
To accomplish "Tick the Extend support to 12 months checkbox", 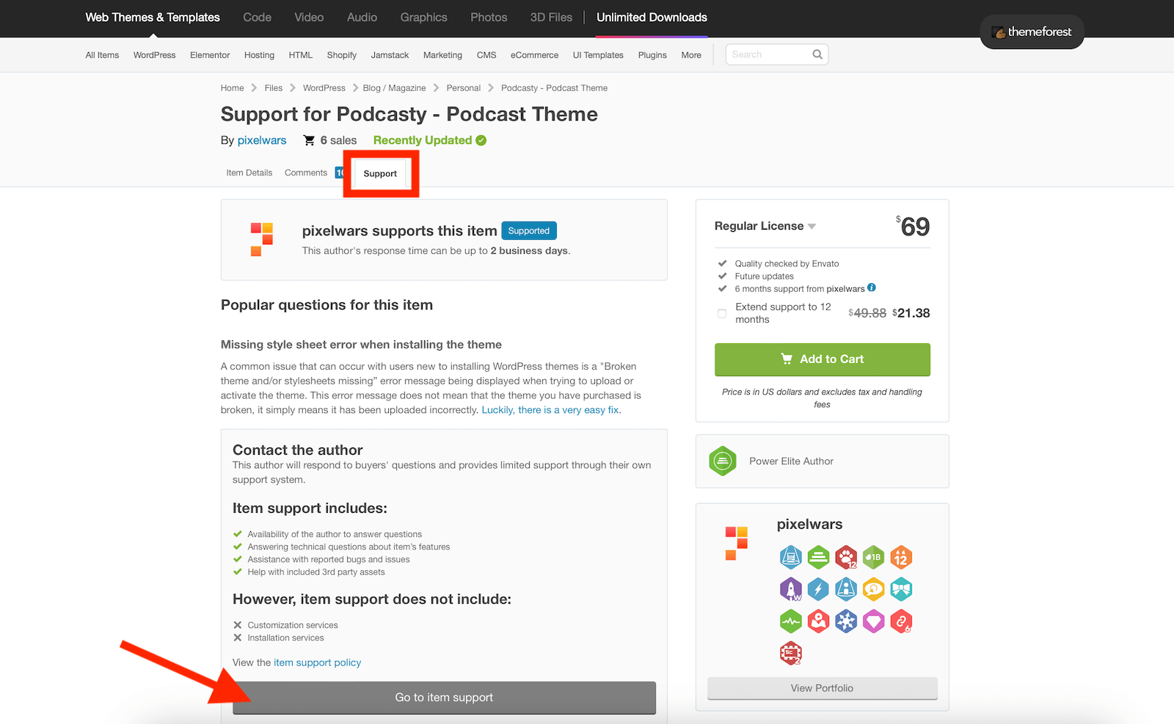I will 722,313.
